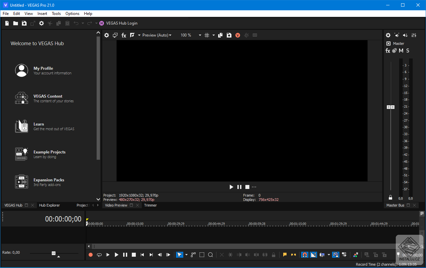Solo the Master bus

tap(407, 50)
